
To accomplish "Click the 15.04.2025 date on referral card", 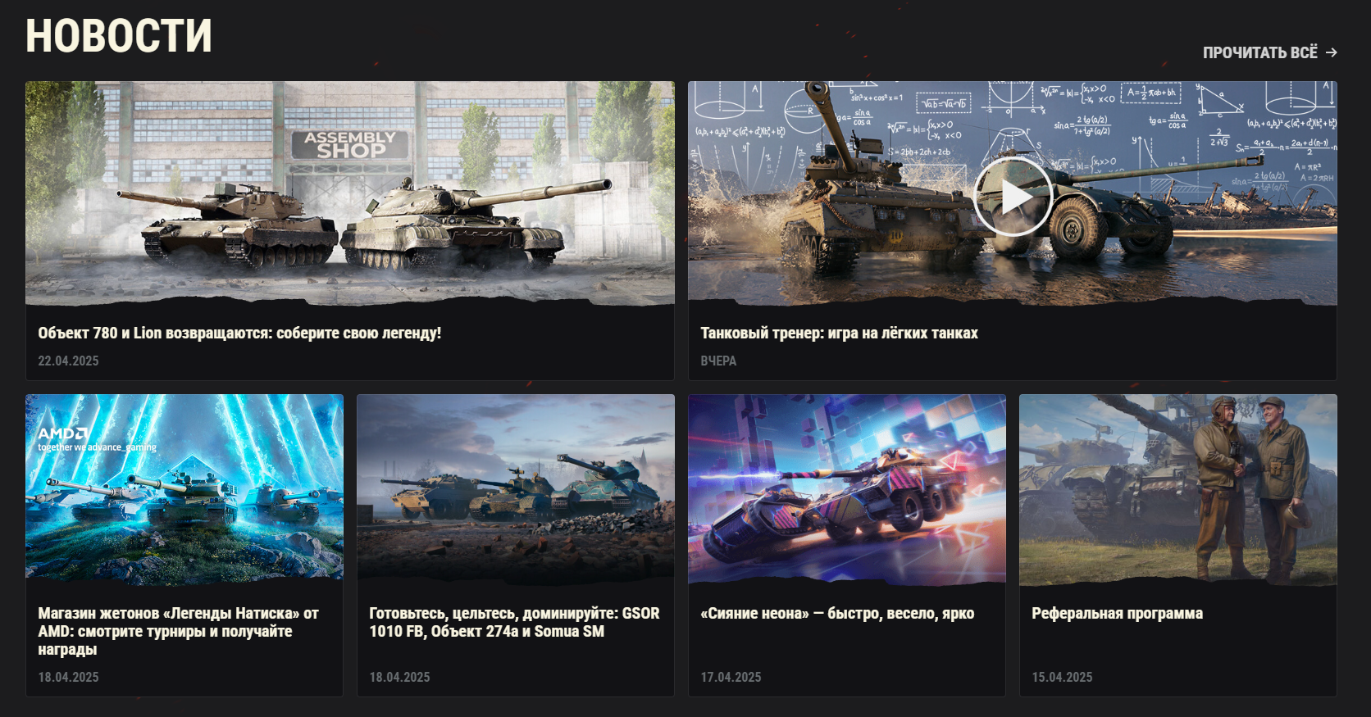I will coord(1062,677).
